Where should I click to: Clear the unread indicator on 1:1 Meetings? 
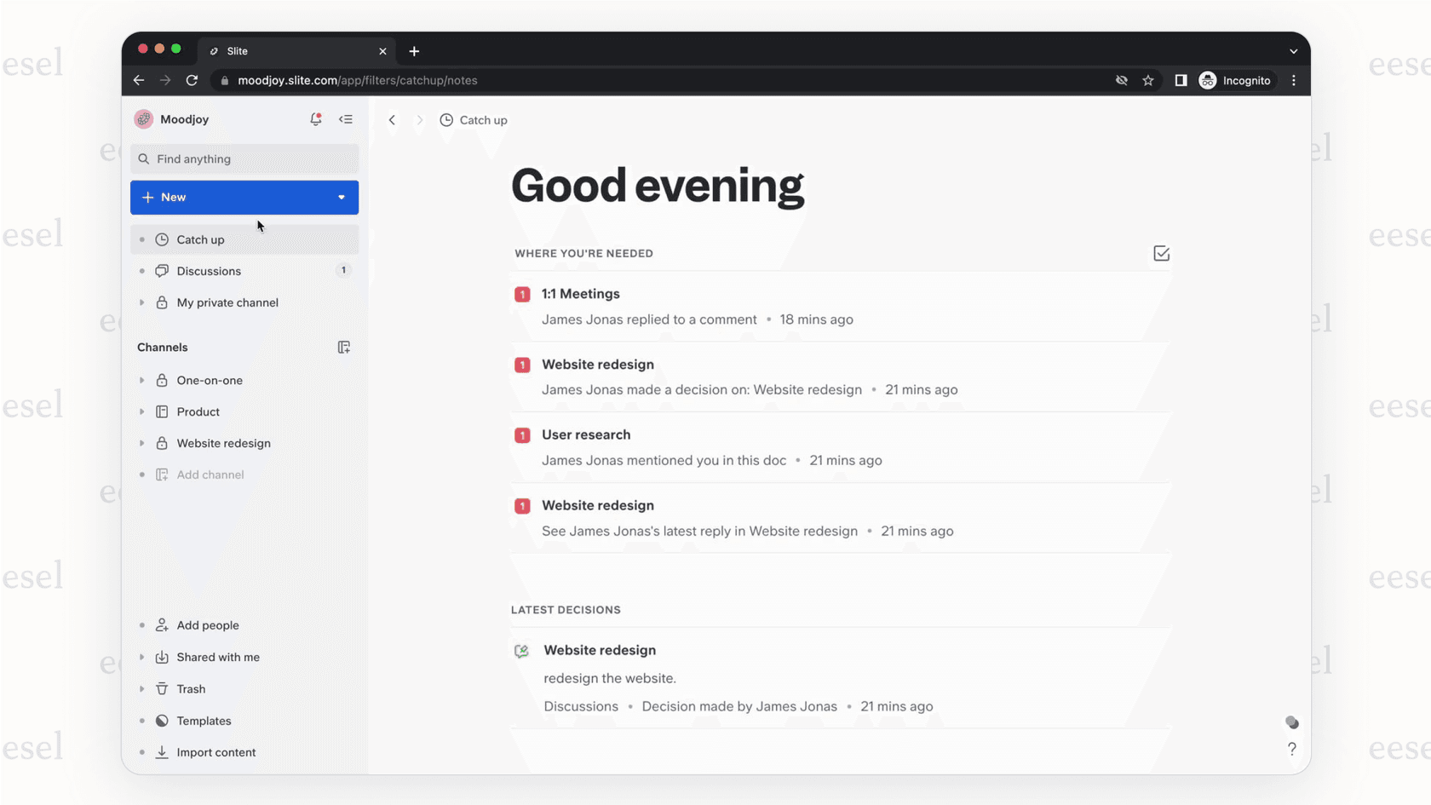[x=522, y=293]
